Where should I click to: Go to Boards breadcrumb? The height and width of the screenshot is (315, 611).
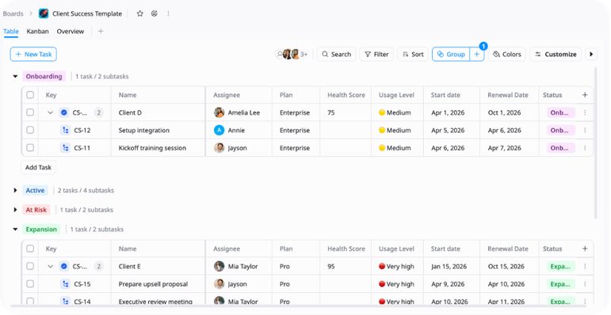pos(13,13)
